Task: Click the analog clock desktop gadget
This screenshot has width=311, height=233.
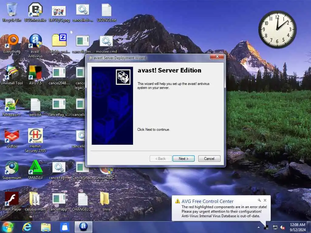Action: pos(277,29)
